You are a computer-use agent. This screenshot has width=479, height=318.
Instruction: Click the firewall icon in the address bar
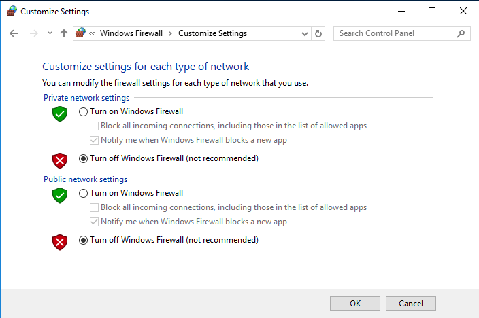tap(80, 33)
